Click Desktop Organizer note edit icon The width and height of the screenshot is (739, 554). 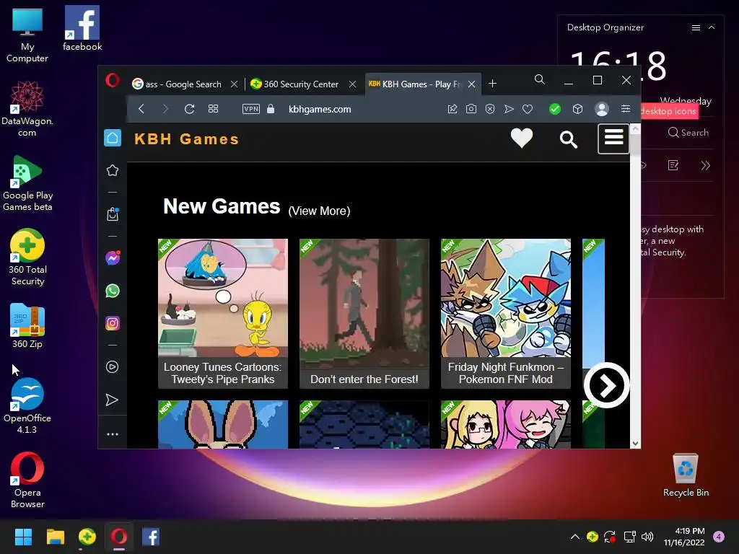pyautogui.click(x=673, y=165)
